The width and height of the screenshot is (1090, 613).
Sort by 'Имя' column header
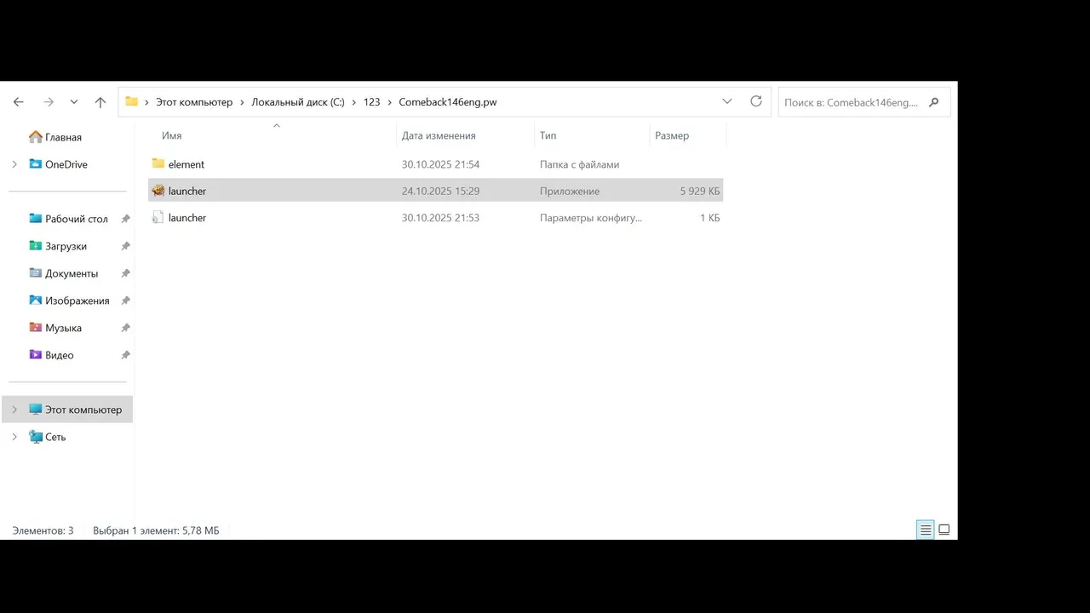pyautogui.click(x=171, y=135)
